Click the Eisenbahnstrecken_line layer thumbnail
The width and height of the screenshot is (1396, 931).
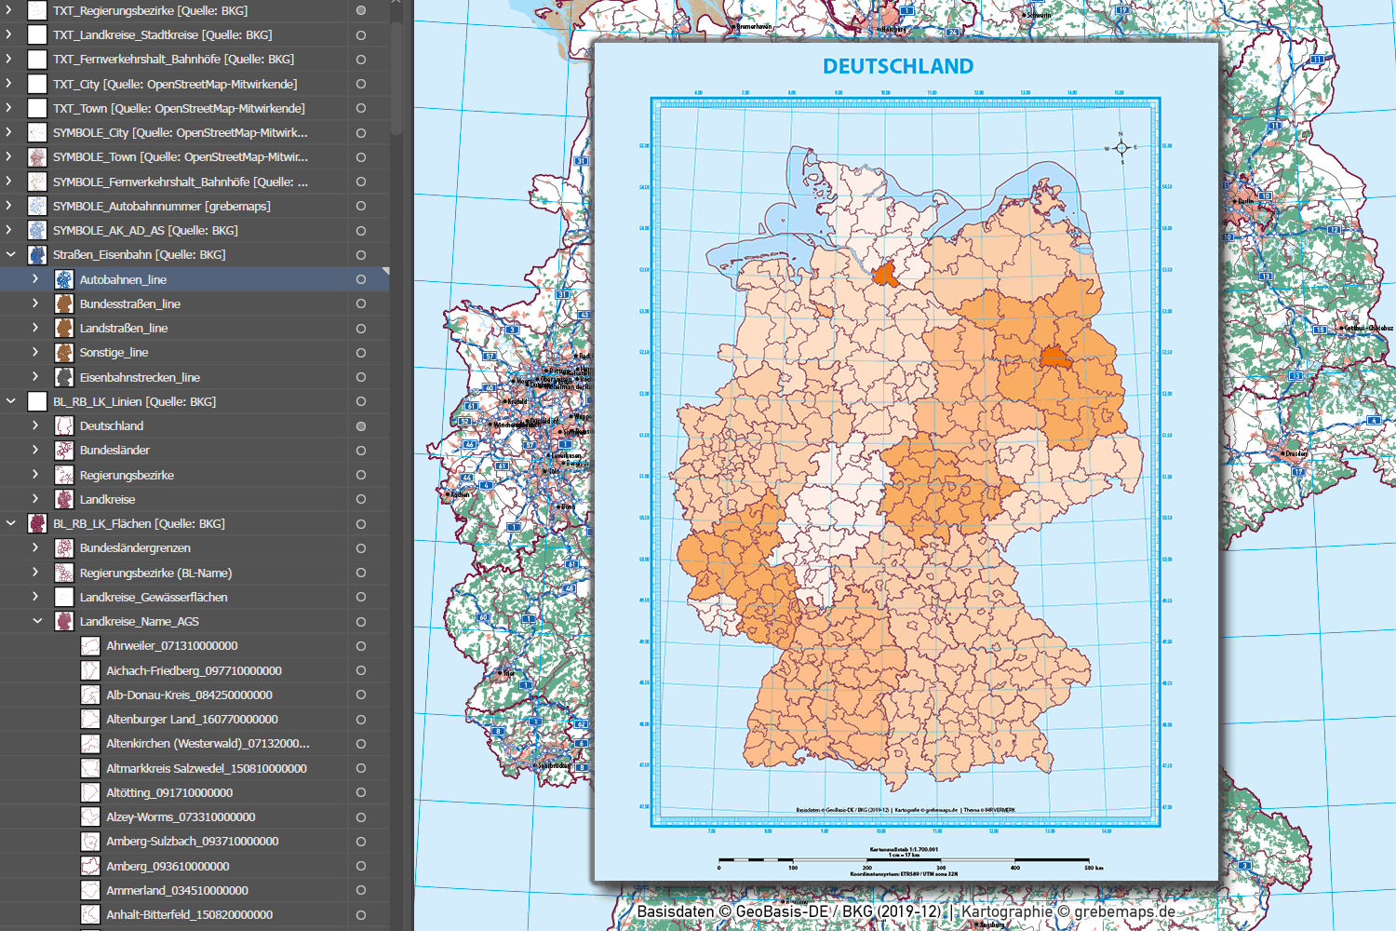coord(63,377)
